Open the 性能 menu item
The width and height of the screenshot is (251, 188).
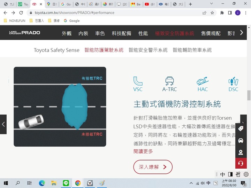point(143,33)
